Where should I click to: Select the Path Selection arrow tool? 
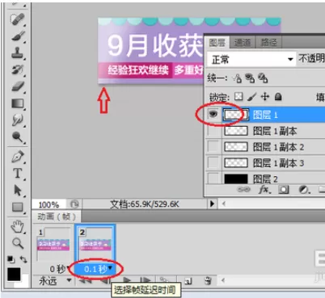pyautogui.click(x=18, y=191)
